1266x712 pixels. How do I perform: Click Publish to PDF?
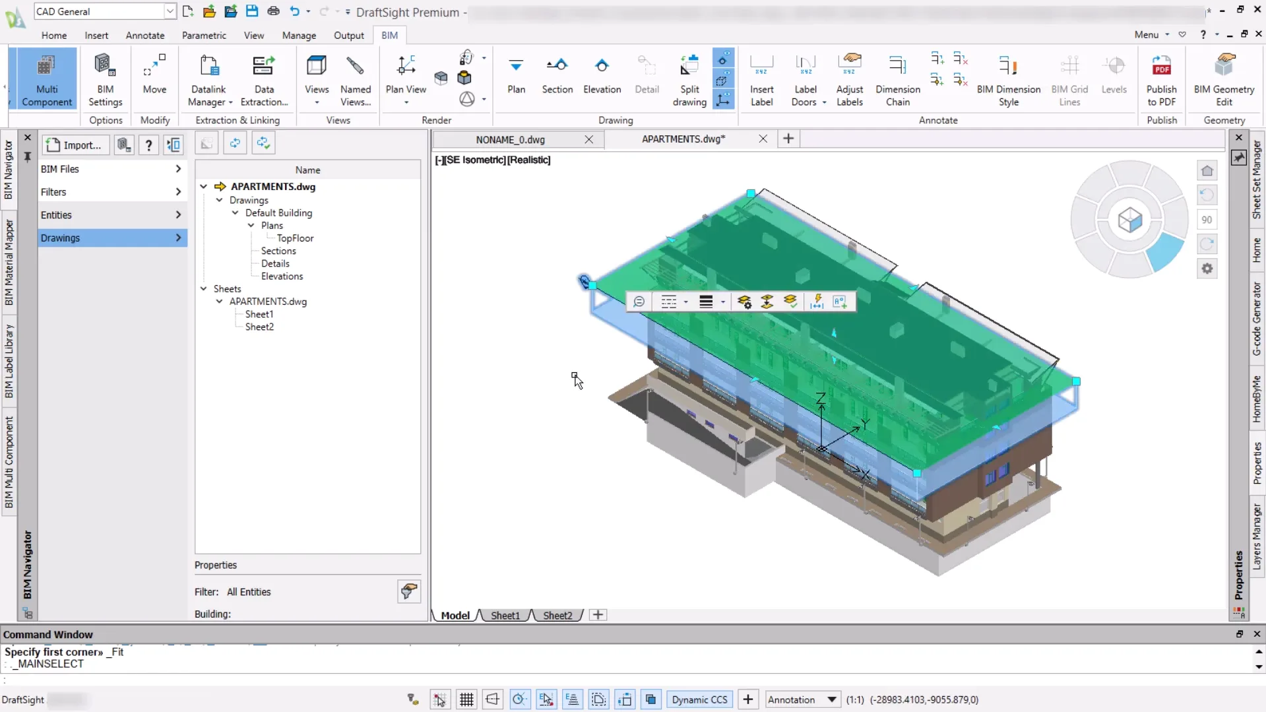pos(1161,79)
